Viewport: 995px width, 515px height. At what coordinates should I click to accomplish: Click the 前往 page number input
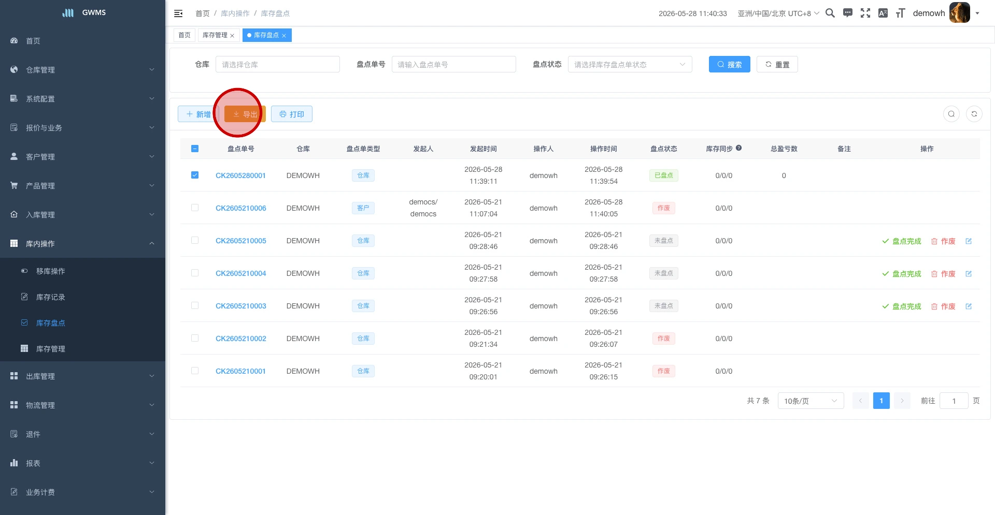pos(954,401)
